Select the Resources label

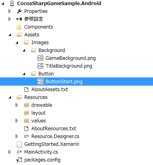tap(36, 97)
